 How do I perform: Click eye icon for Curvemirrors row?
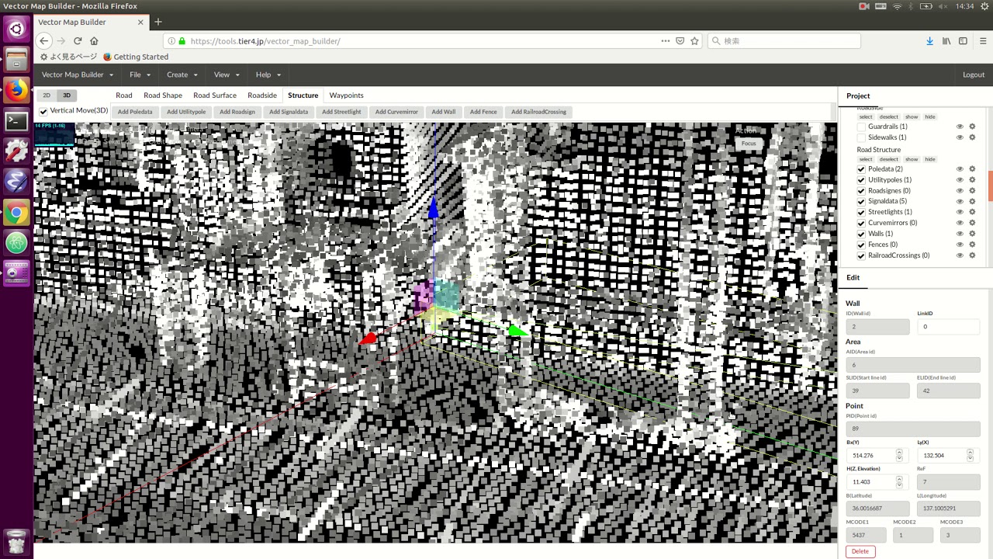(960, 223)
